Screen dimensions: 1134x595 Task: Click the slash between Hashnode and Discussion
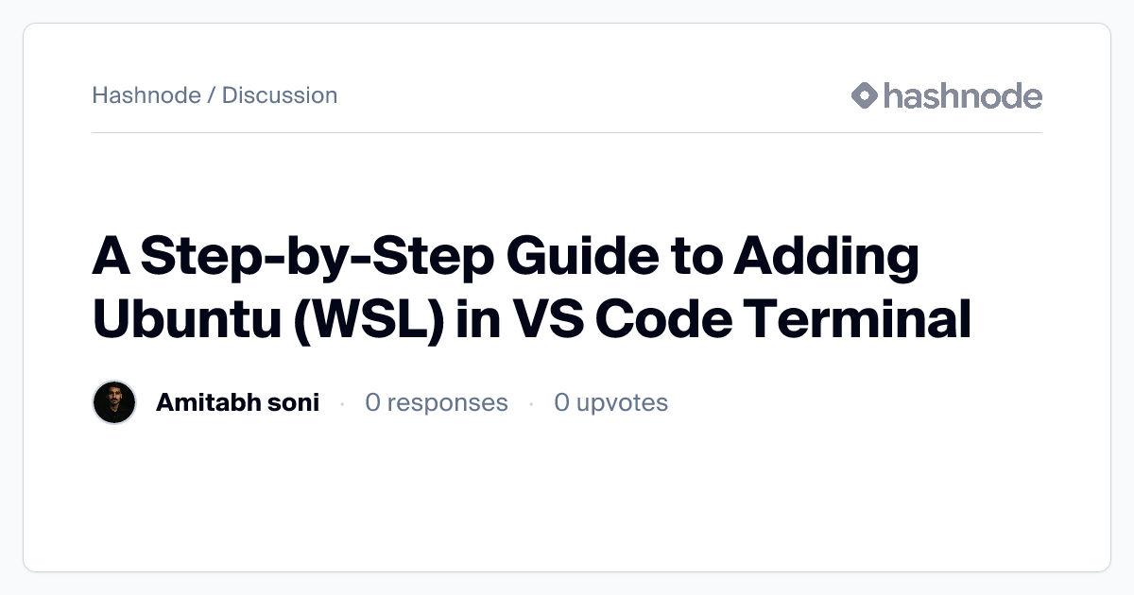pyautogui.click(x=212, y=95)
